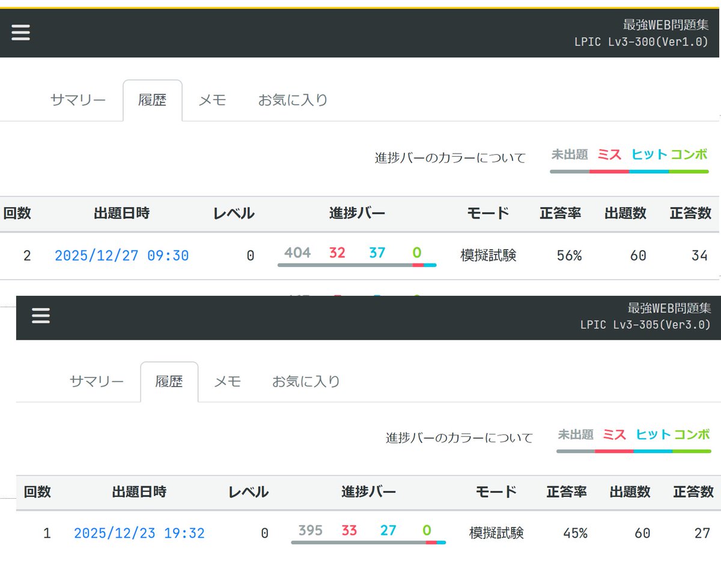Click 45% accuracy value

575,533
